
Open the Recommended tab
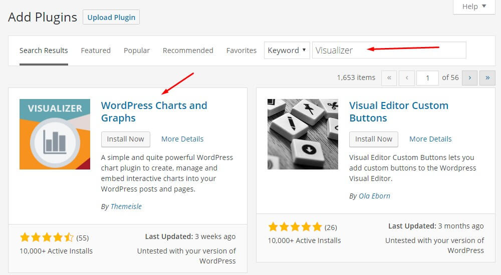(188, 50)
